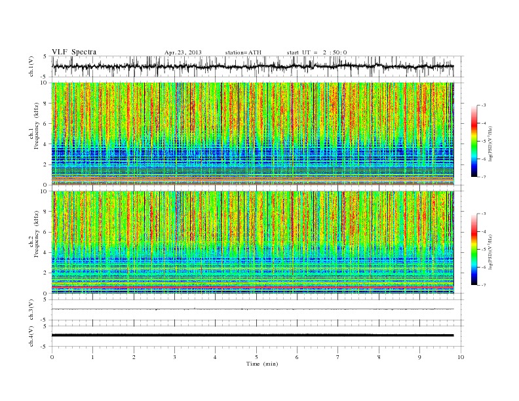This screenshot has height=401, width=519.
Task: Click the ch.2 colorbar "log(PSD)(V²/Hz)" label
Action: pos(491,252)
